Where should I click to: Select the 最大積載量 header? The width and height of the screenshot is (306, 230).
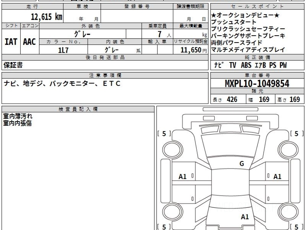point(190,26)
